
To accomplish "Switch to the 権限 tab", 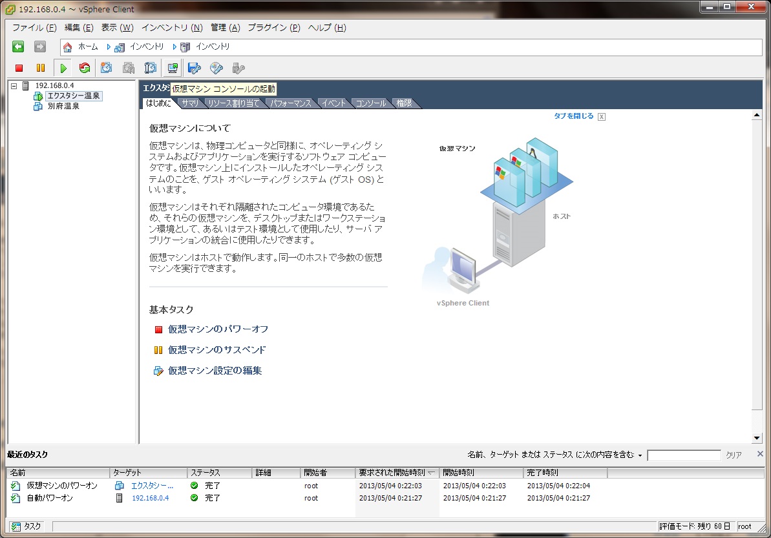I will [404, 103].
